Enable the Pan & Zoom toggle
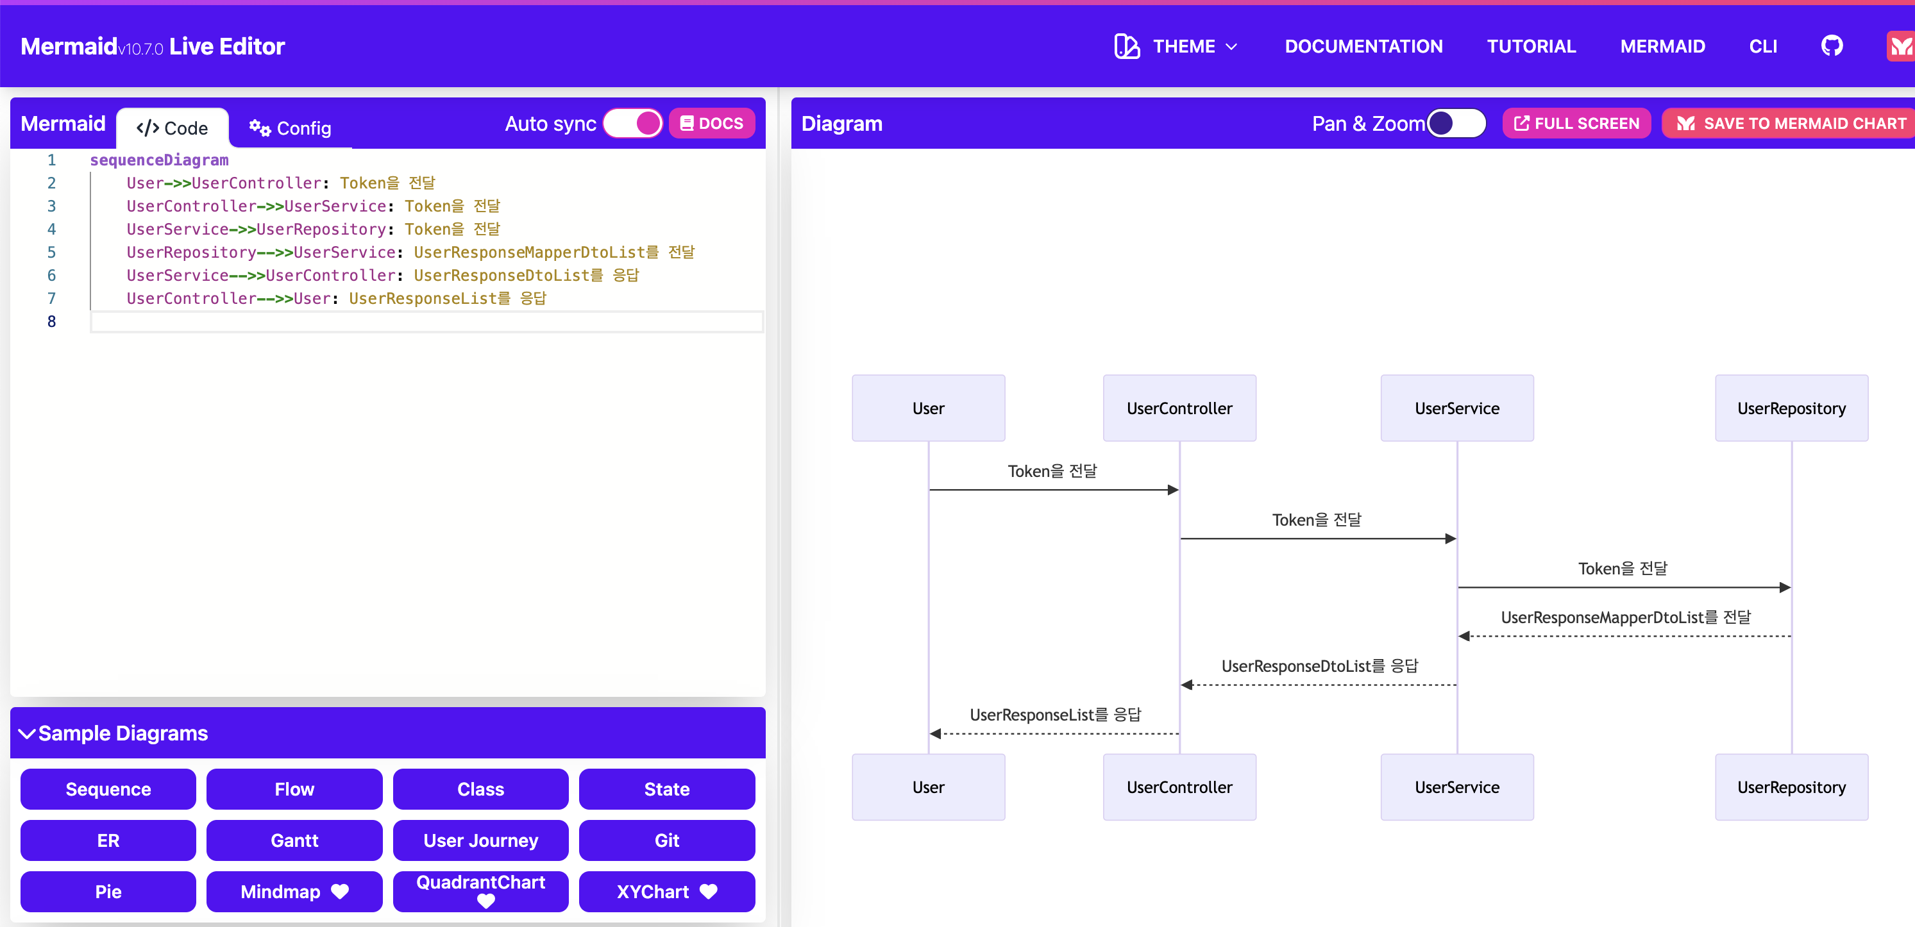The image size is (1915, 927). point(1456,123)
